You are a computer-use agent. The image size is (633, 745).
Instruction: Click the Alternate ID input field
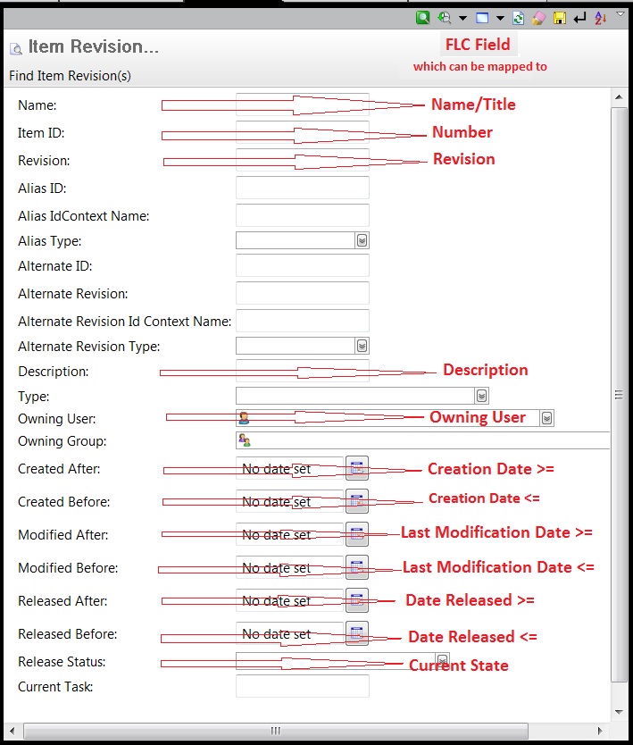[x=303, y=265]
